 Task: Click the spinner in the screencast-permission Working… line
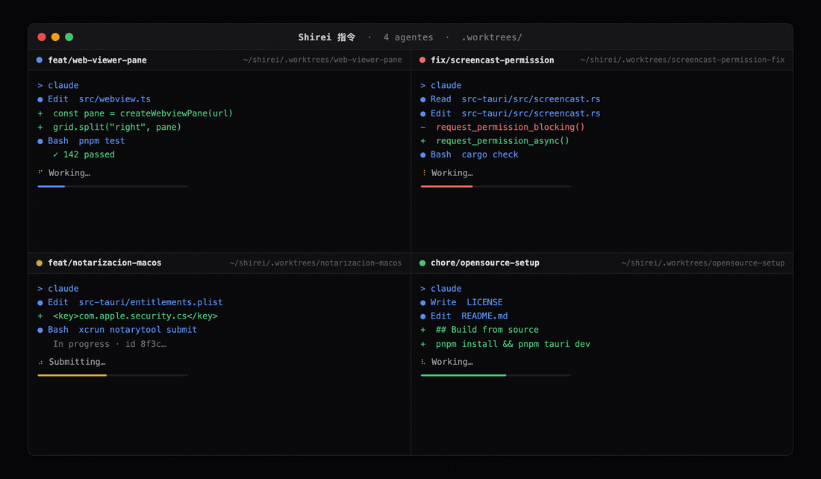coord(424,173)
